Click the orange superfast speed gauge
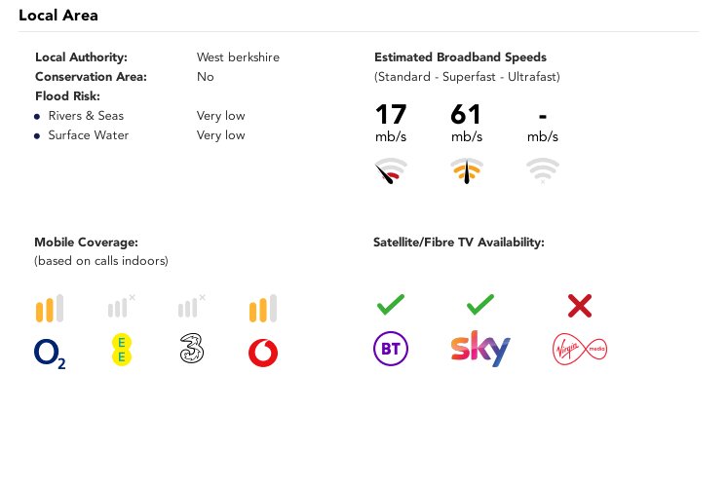 467,170
